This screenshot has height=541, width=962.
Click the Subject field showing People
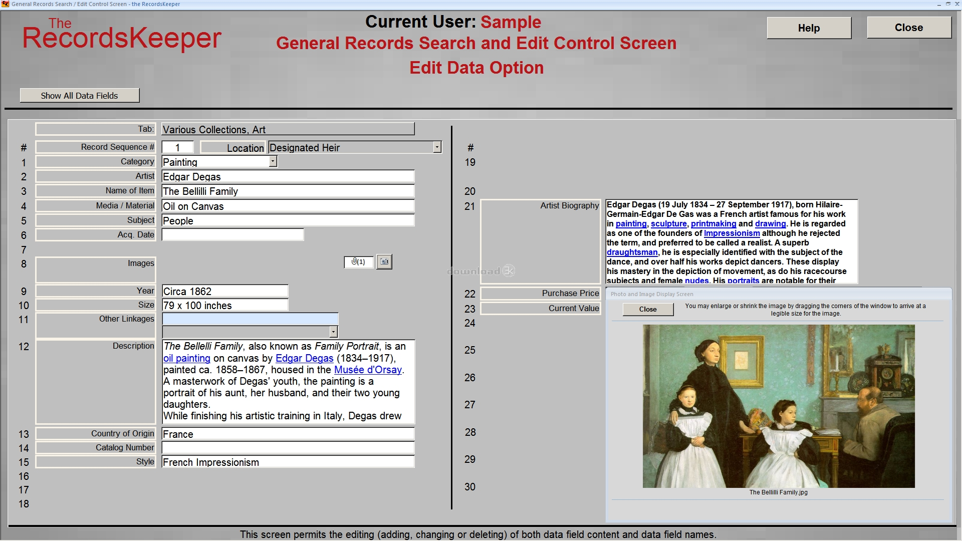[x=288, y=220]
